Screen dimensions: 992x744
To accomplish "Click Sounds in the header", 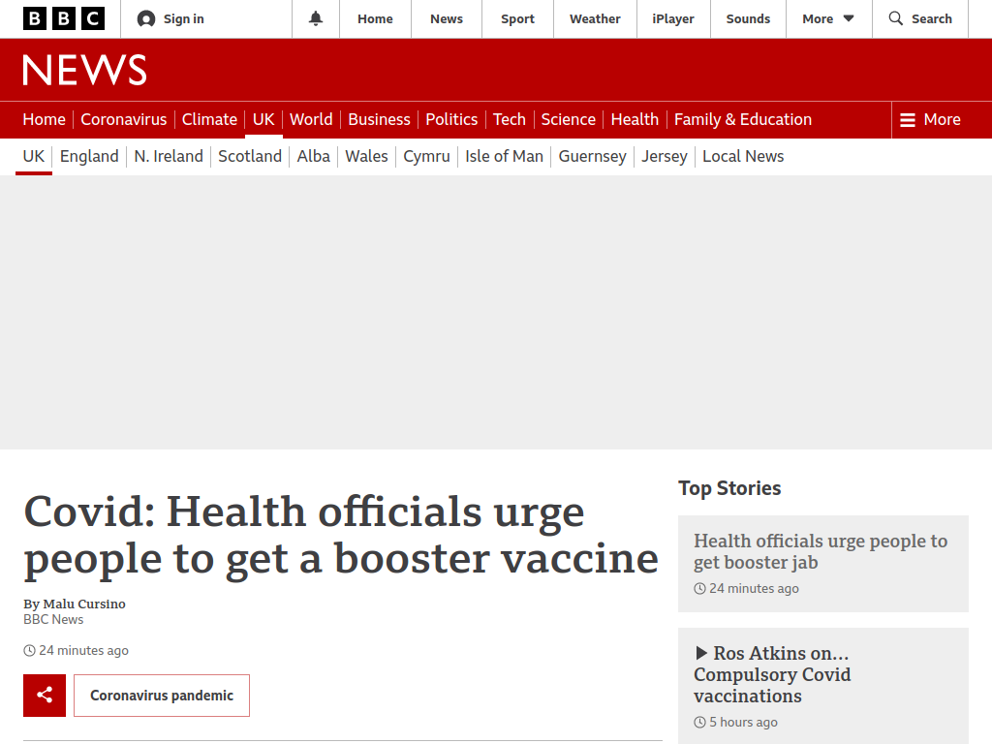I will point(748,19).
